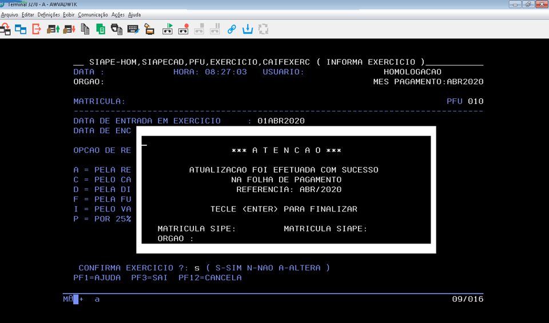
Task: Open the Ajuda menu
Action: pos(134,14)
